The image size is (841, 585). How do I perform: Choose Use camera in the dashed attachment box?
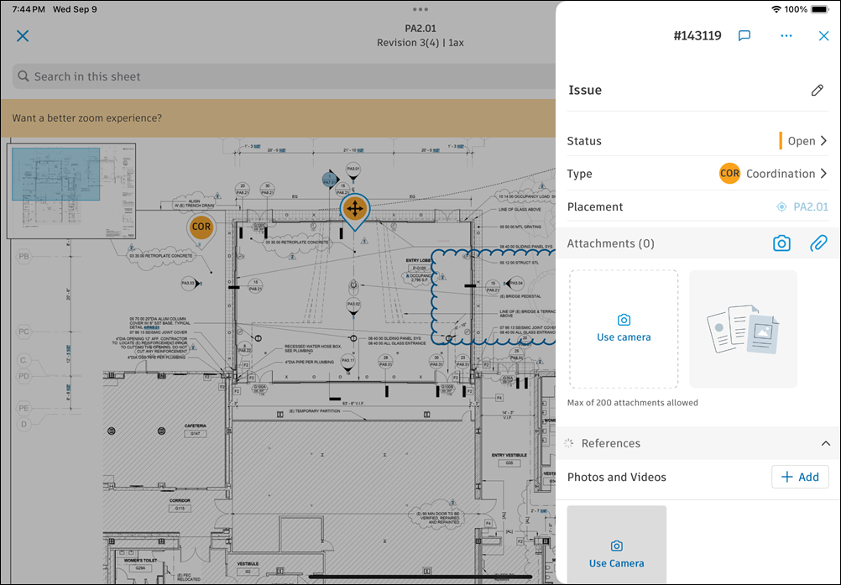(x=624, y=329)
